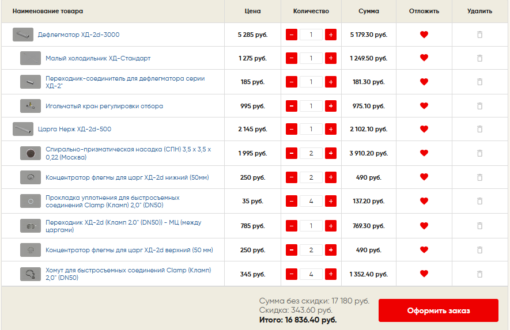Decrease Царга Нерж ХД-2d-500 quantity
Viewport: 510px width, 330px height.
[292, 129]
